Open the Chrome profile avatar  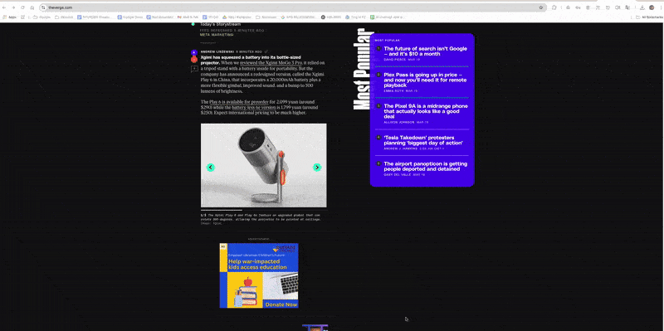pos(652,7)
